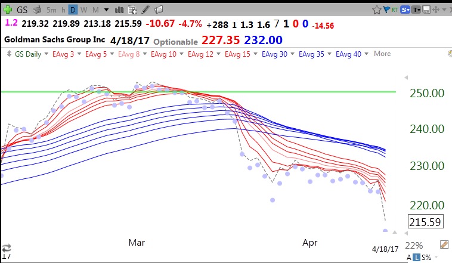This screenshot has height=263, width=452.
Task: Open the GS Daily plot dropdown
Action: click(x=46, y=54)
